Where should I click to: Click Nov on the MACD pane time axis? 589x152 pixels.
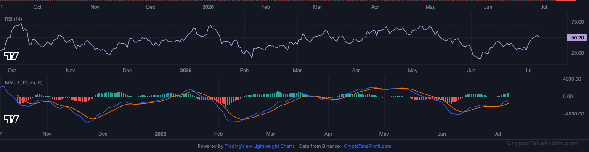coord(47,134)
